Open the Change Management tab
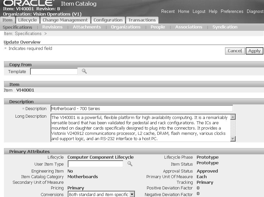The width and height of the screenshot is (264, 197). [x=65, y=20]
